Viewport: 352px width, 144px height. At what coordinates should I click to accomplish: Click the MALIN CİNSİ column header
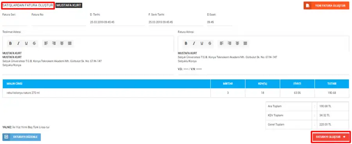(106, 84)
